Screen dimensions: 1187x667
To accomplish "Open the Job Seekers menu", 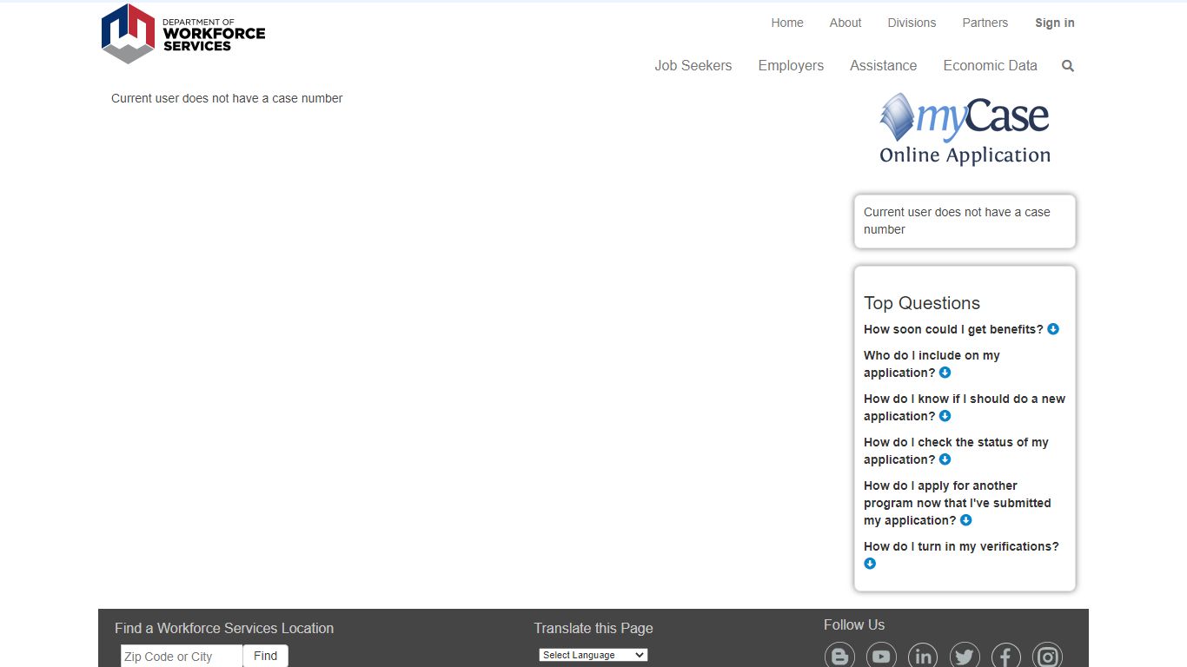I will pyautogui.click(x=693, y=66).
